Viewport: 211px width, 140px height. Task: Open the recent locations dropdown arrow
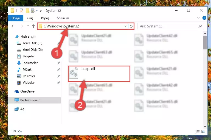28,26
